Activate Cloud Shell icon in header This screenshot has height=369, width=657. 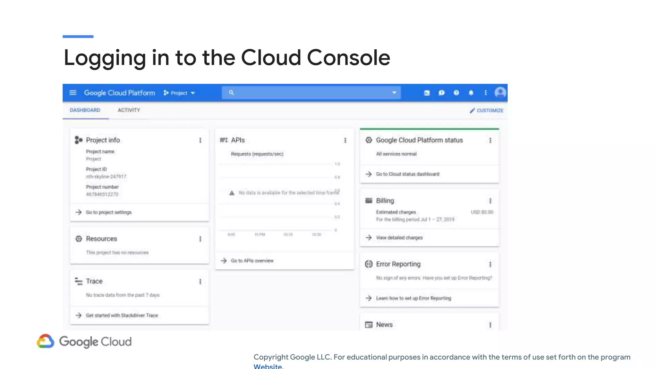pos(427,93)
